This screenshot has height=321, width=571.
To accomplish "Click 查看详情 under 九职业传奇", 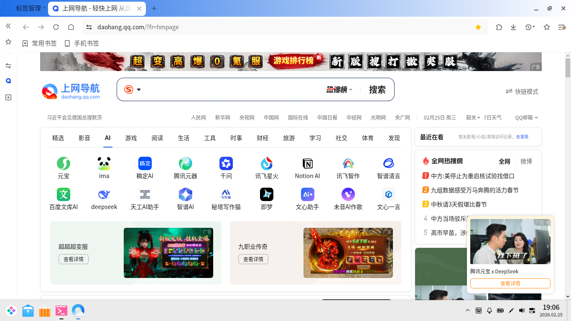I will 253,259.
